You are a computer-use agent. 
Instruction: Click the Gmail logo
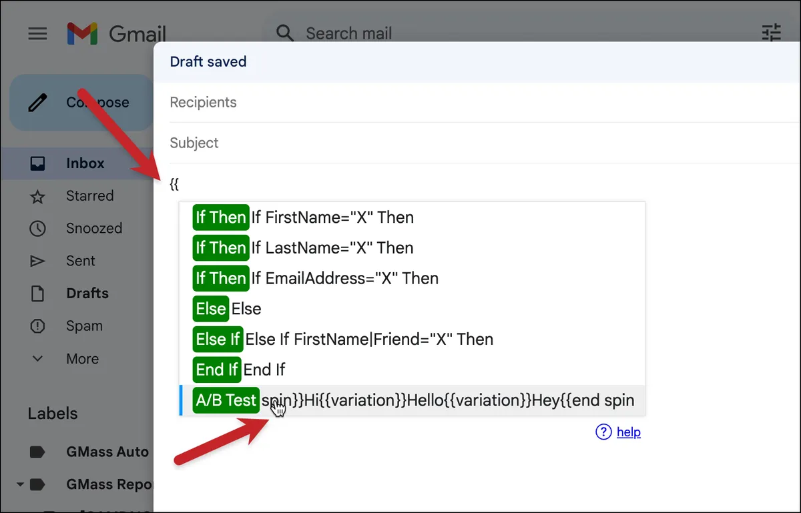click(116, 33)
